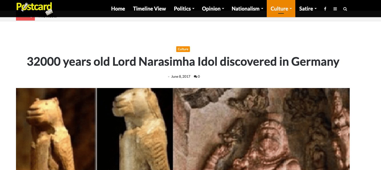Click the stone Narasimha carving image
381x170 pixels.
[261, 129]
